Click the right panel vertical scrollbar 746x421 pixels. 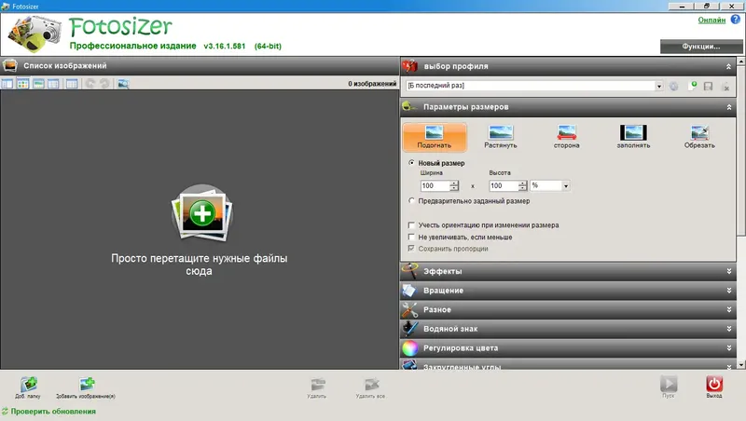click(741, 150)
